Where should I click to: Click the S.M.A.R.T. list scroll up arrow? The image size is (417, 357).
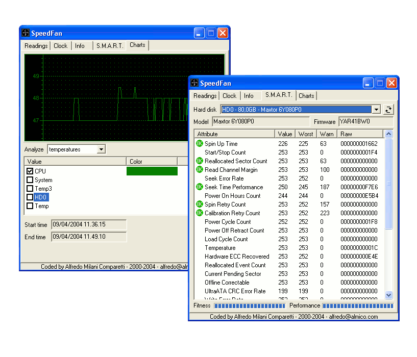pyautogui.click(x=388, y=134)
